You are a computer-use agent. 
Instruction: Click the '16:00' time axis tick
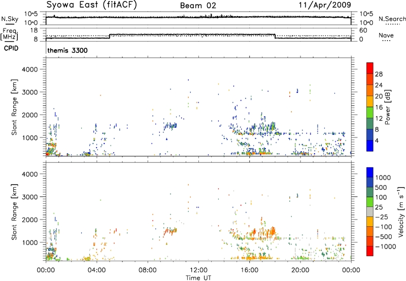(x=249, y=270)
